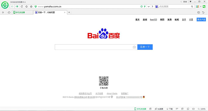Viewport: 208px width, 111px height.
Task: Reload the page with the refresh icon
Action: (22, 6)
